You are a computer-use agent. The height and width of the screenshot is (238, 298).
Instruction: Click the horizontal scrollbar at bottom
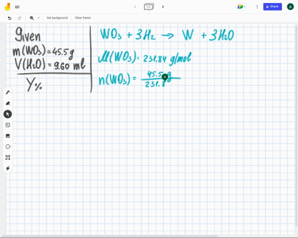point(110,236)
